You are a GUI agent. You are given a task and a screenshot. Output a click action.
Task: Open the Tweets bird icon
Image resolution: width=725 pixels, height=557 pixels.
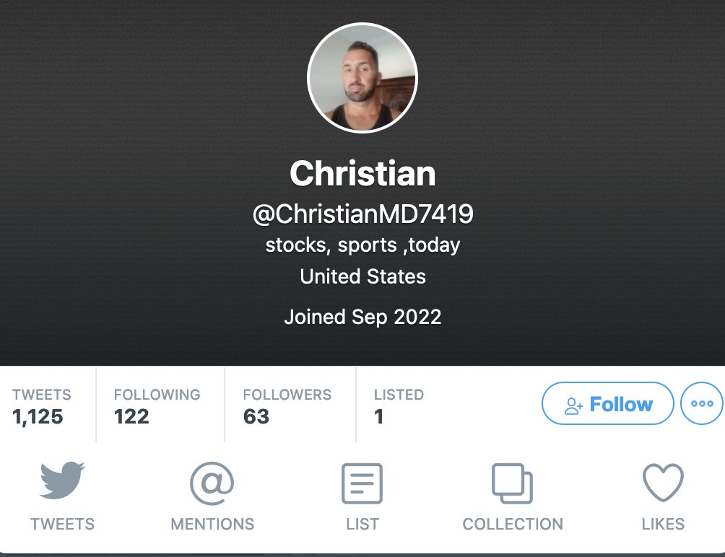(62, 481)
